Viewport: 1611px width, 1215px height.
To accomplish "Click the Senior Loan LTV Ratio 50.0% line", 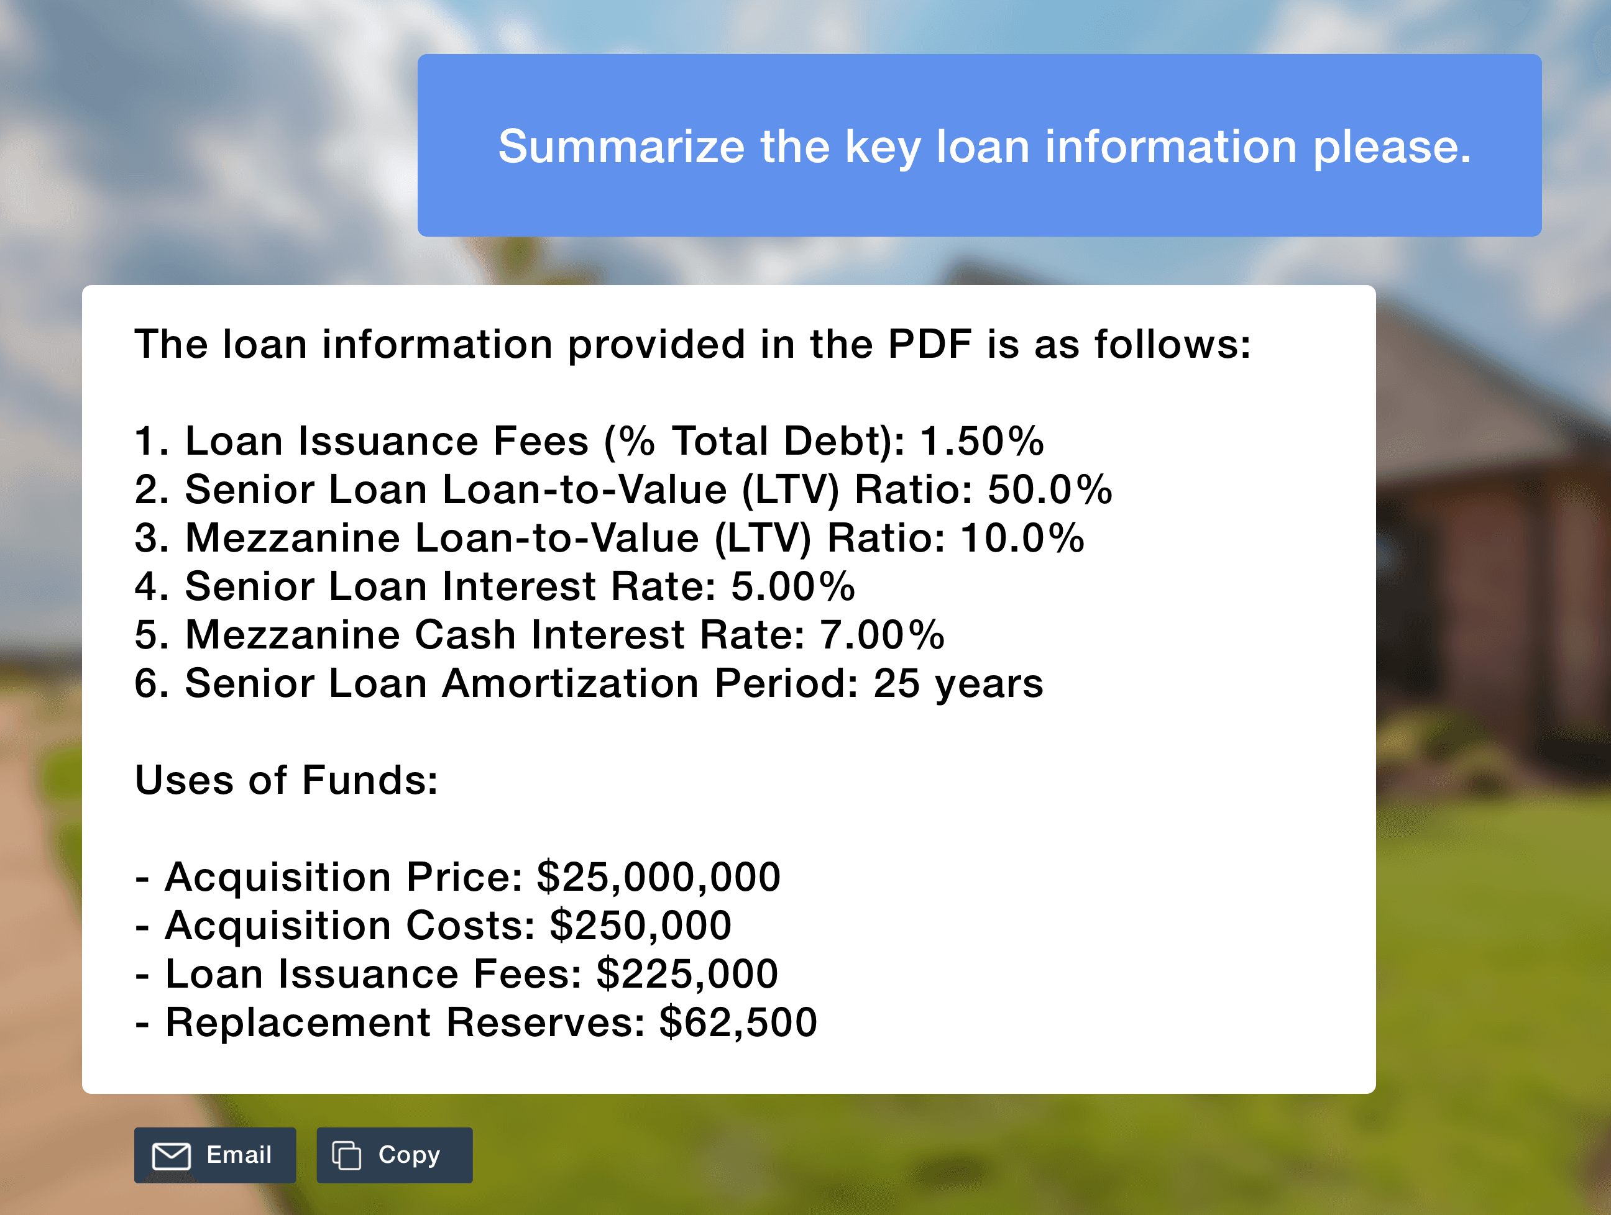I will pyautogui.click(x=623, y=489).
